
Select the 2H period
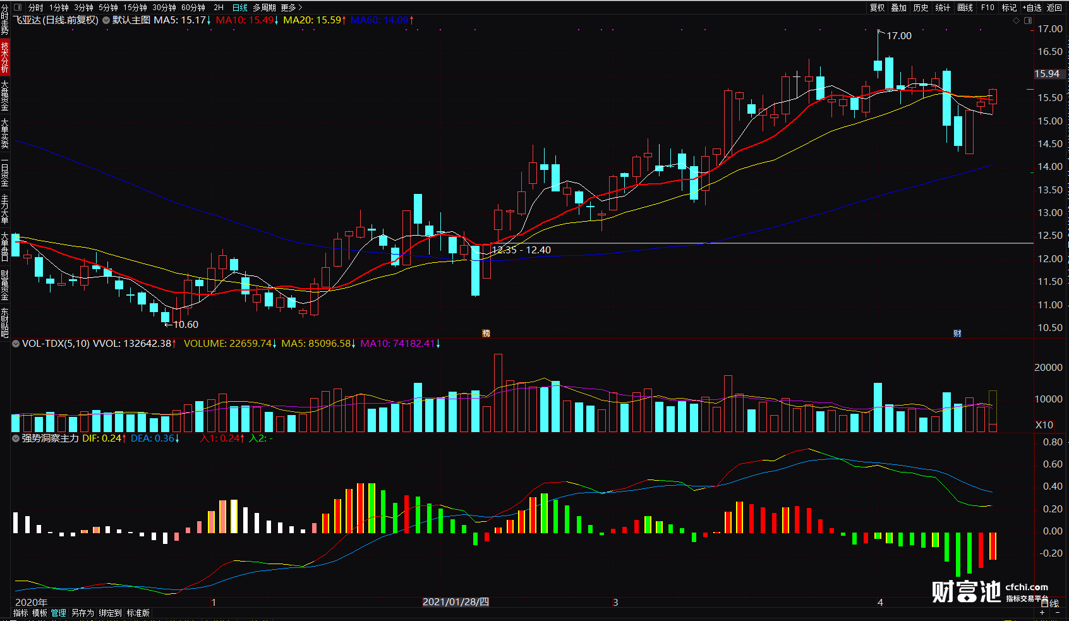[x=219, y=8]
